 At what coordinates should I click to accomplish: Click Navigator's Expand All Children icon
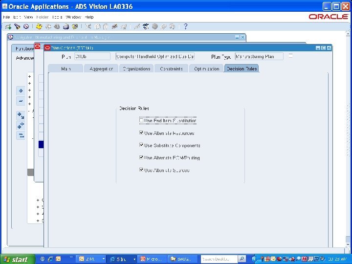coord(21,115)
